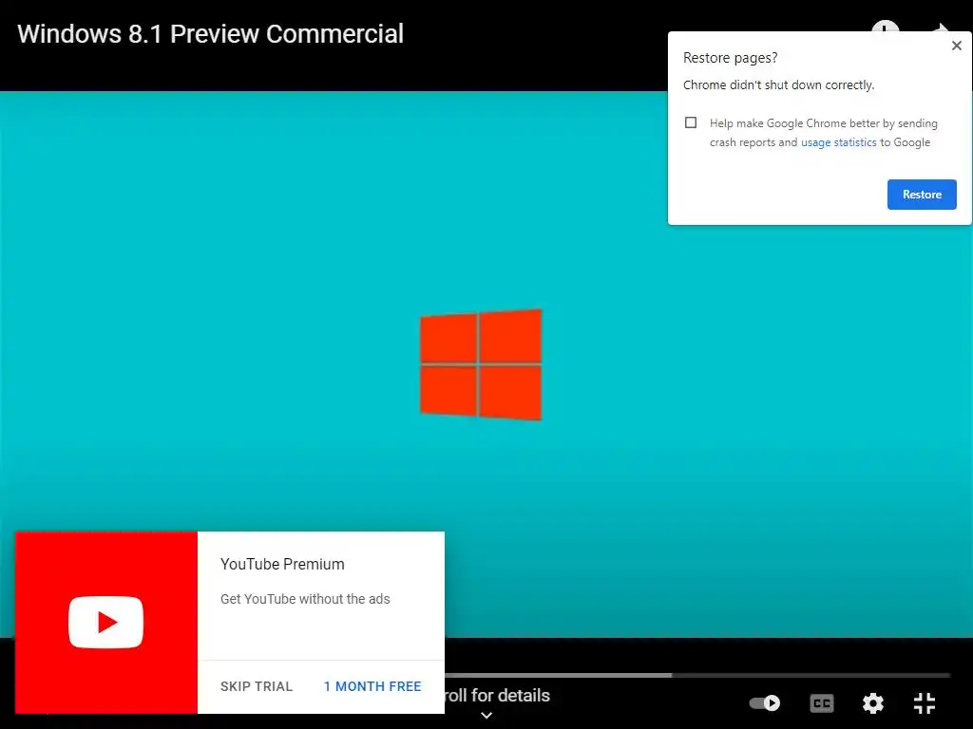Viewport: 973px width, 729px height.
Task: Click the watch later clock icon
Action: pyautogui.click(x=885, y=26)
